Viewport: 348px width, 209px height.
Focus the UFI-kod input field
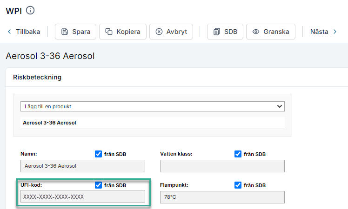(x=83, y=196)
